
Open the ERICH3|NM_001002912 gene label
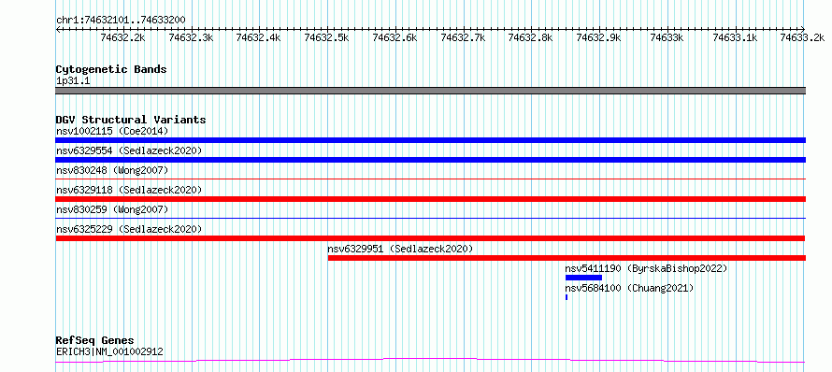(x=109, y=351)
